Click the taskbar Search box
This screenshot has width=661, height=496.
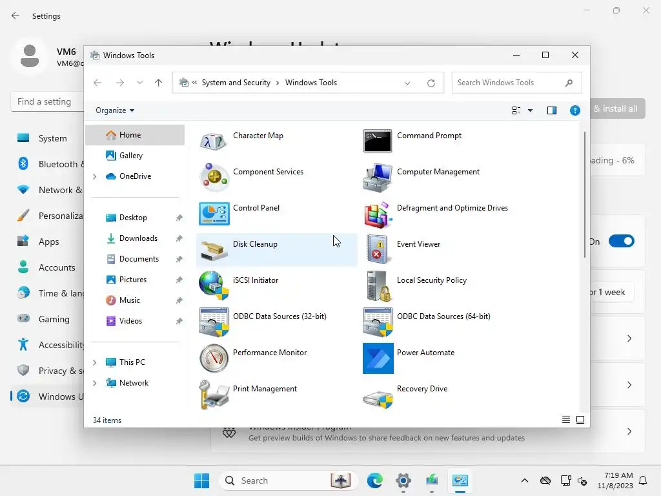(289, 480)
